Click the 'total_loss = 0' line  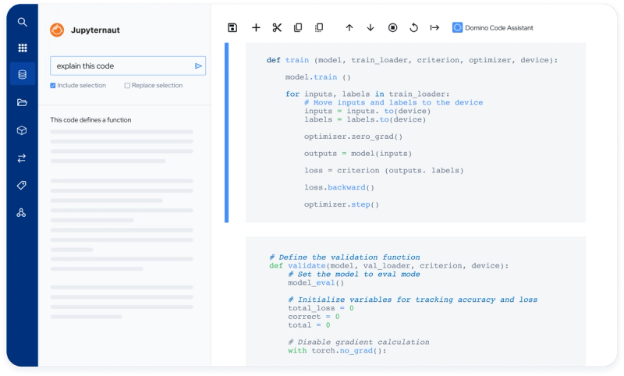point(321,308)
